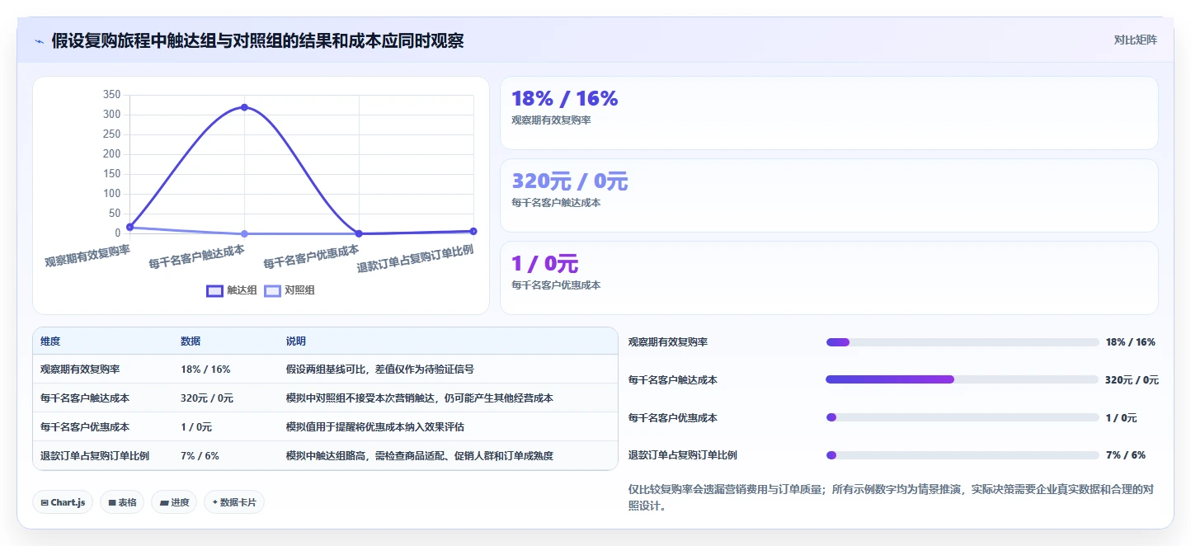Click progress value 7% / 6% at bar end

[x=1126, y=455]
